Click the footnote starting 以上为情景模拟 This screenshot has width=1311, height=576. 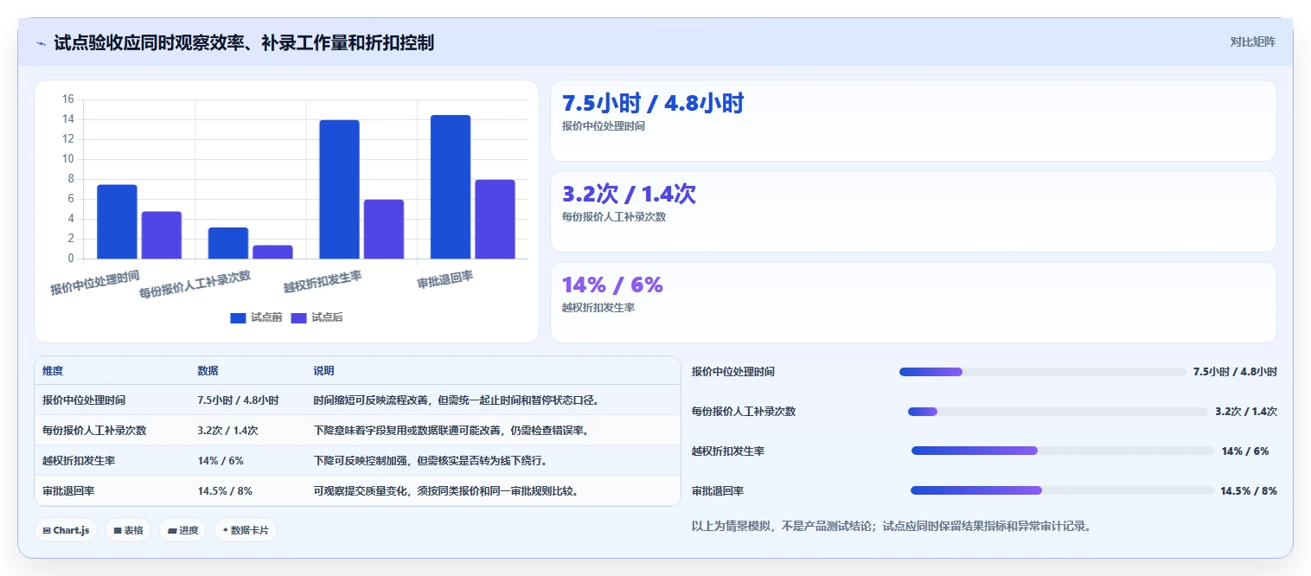[891, 526]
